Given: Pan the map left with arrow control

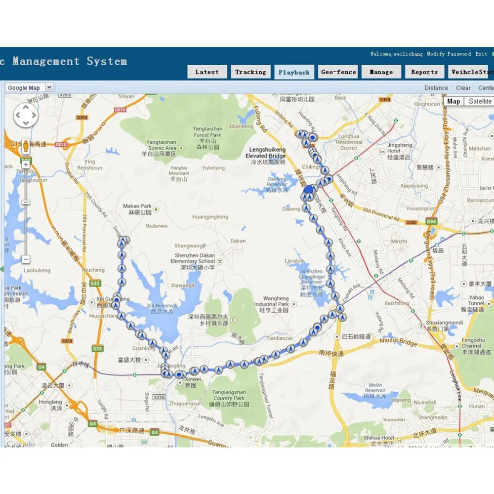Looking at the screenshot, I should pyautogui.click(x=18, y=115).
